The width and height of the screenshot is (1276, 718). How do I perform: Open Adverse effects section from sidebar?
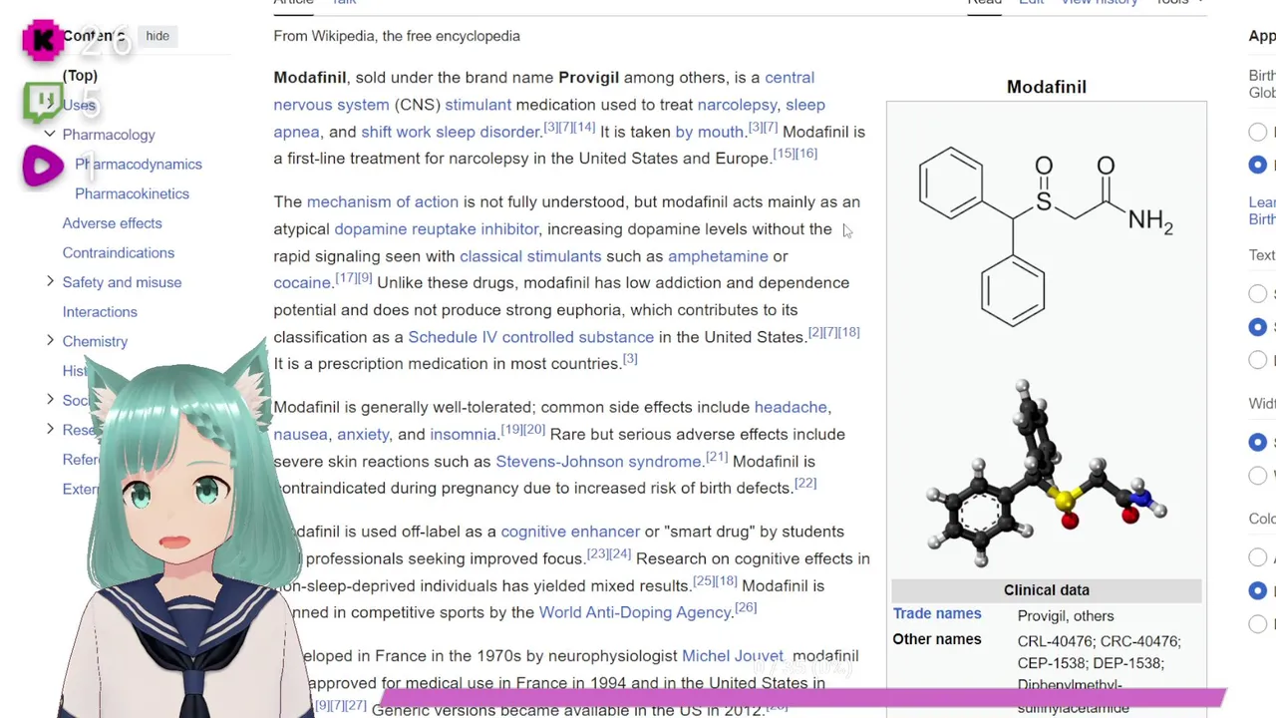(x=112, y=223)
